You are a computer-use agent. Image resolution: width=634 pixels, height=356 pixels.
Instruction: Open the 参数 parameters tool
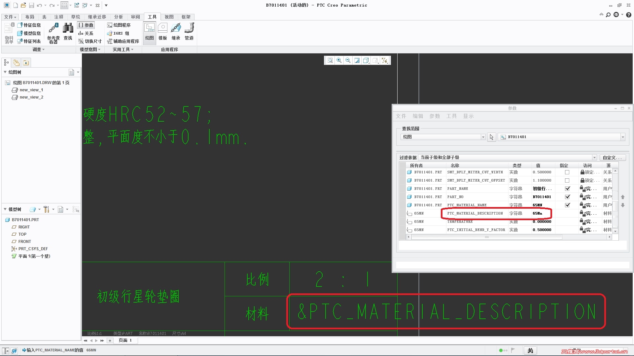click(x=86, y=25)
